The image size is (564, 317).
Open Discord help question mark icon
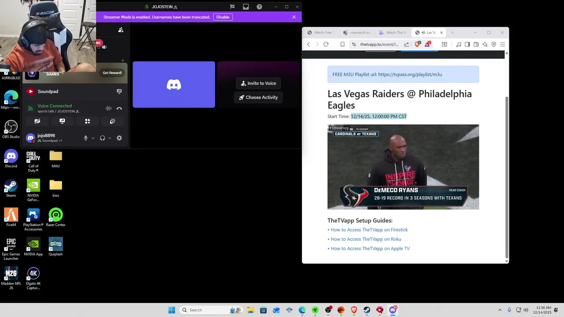[x=259, y=7]
